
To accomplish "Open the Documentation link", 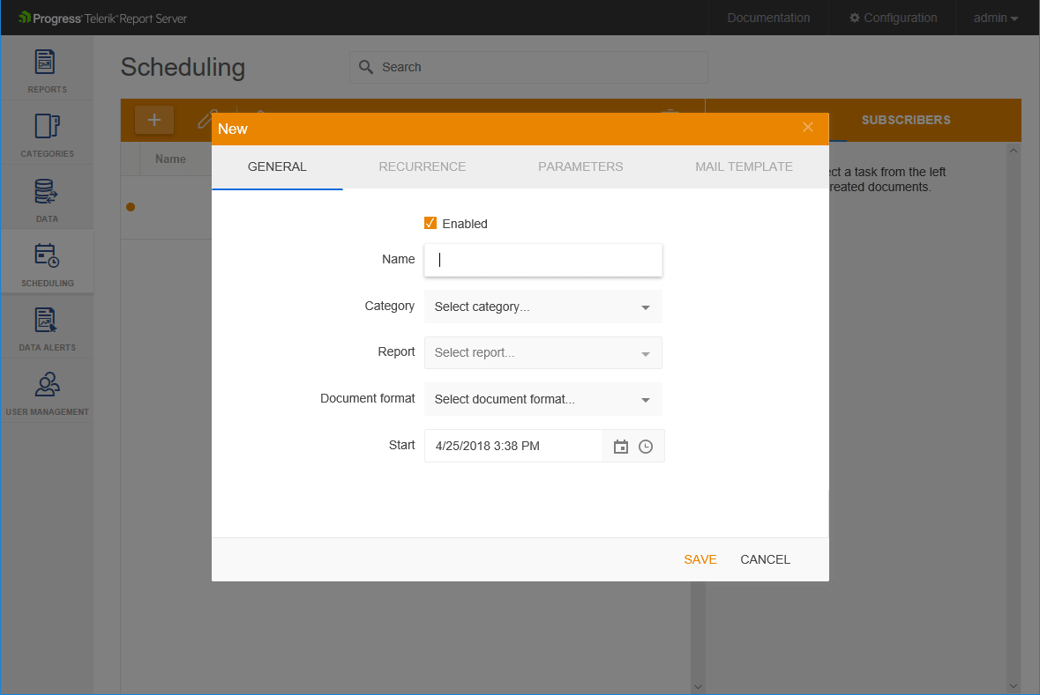I will (768, 18).
